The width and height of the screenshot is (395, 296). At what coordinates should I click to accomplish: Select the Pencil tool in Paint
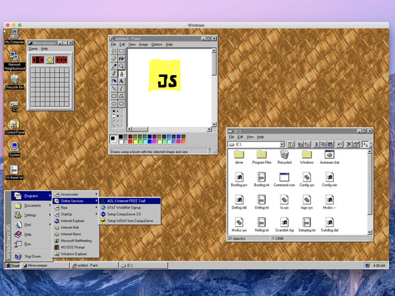tap(114, 74)
